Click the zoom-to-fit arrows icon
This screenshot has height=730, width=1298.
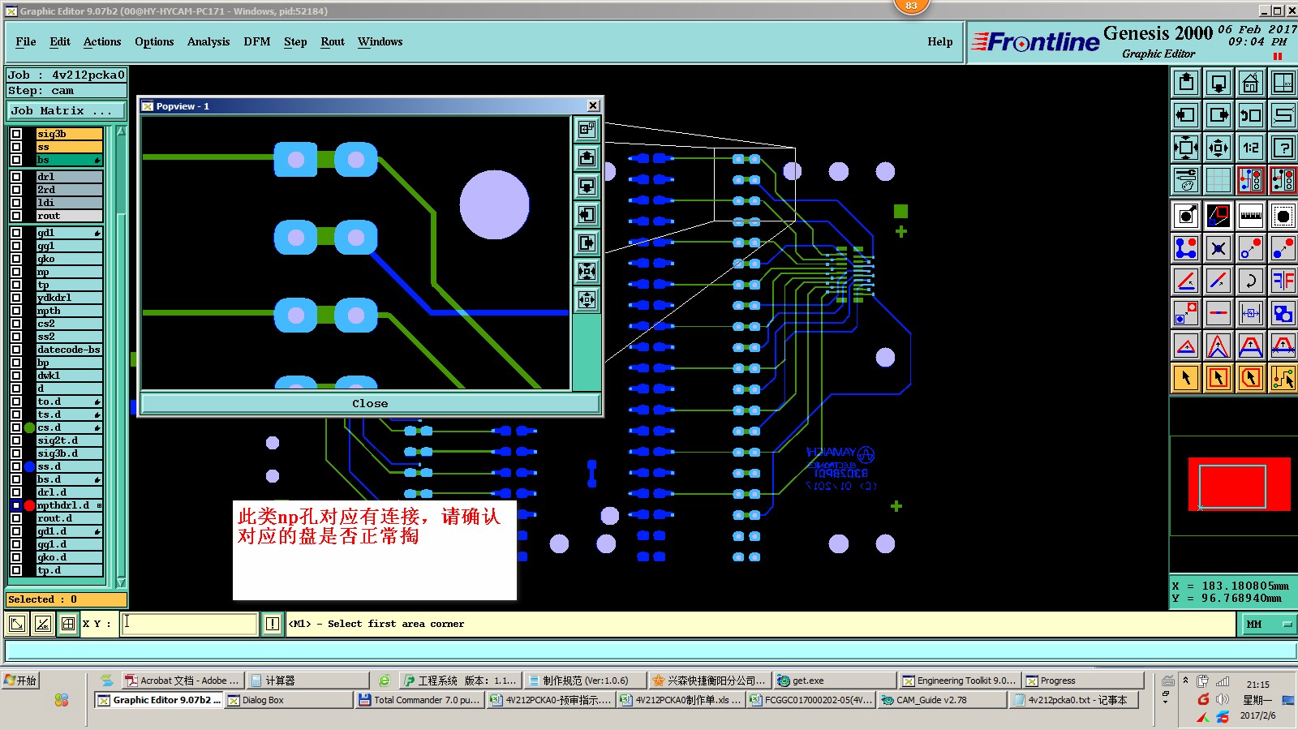pyautogui.click(x=1186, y=148)
